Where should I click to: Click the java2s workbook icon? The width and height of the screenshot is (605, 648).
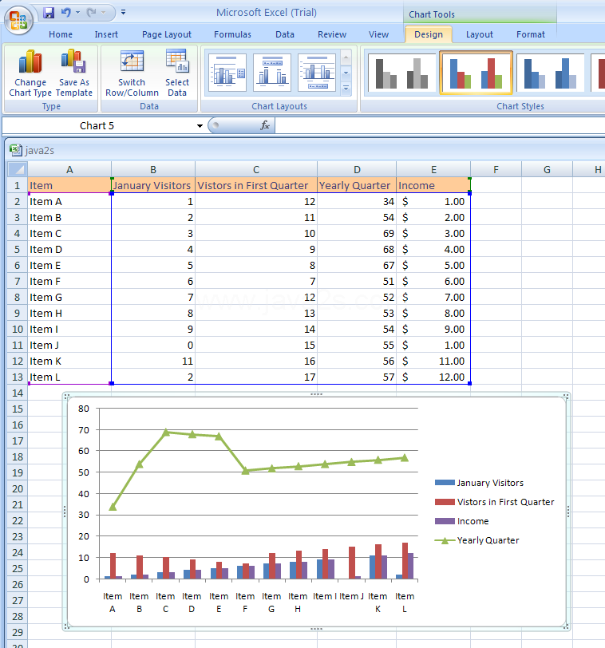point(16,150)
